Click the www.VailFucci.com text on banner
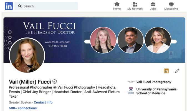The width and height of the screenshot is (187, 111). [x=57, y=42]
